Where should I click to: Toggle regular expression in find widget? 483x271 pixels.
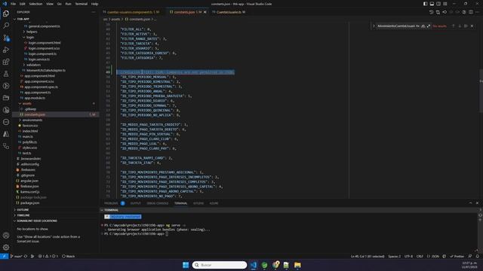click(x=429, y=26)
